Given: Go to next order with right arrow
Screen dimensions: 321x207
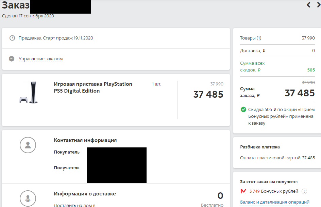Looking at the screenshot, I should point(319,5).
